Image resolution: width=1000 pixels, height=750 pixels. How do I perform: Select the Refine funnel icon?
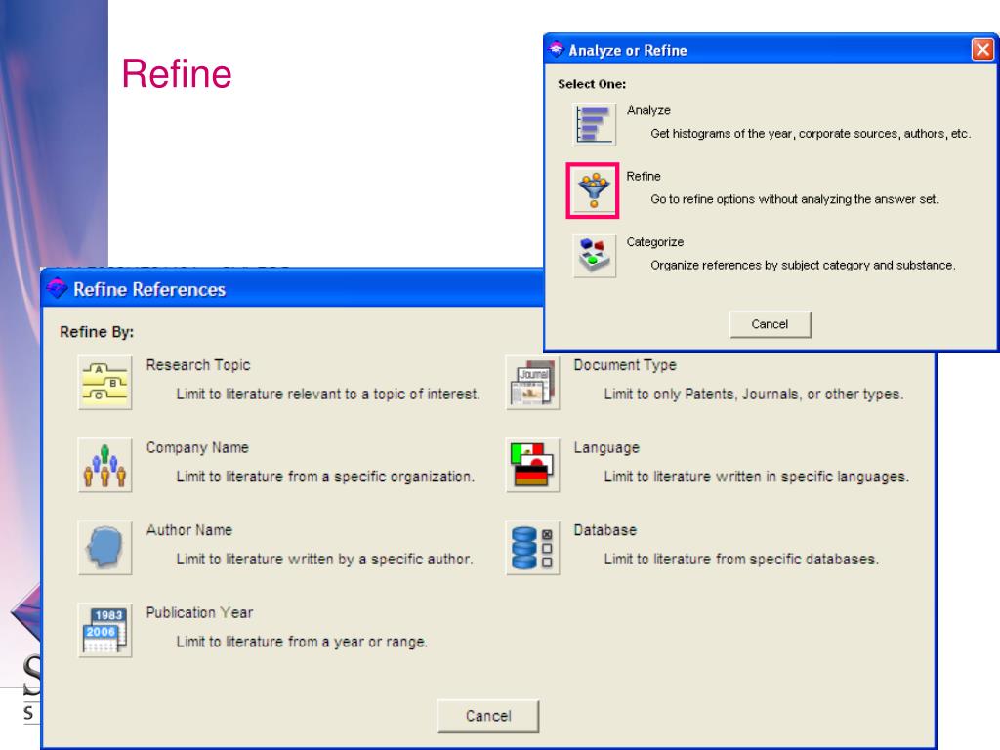click(x=594, y=190)
